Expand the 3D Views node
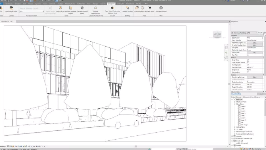This screenshot has height=150, width=266. click(234, 130)
